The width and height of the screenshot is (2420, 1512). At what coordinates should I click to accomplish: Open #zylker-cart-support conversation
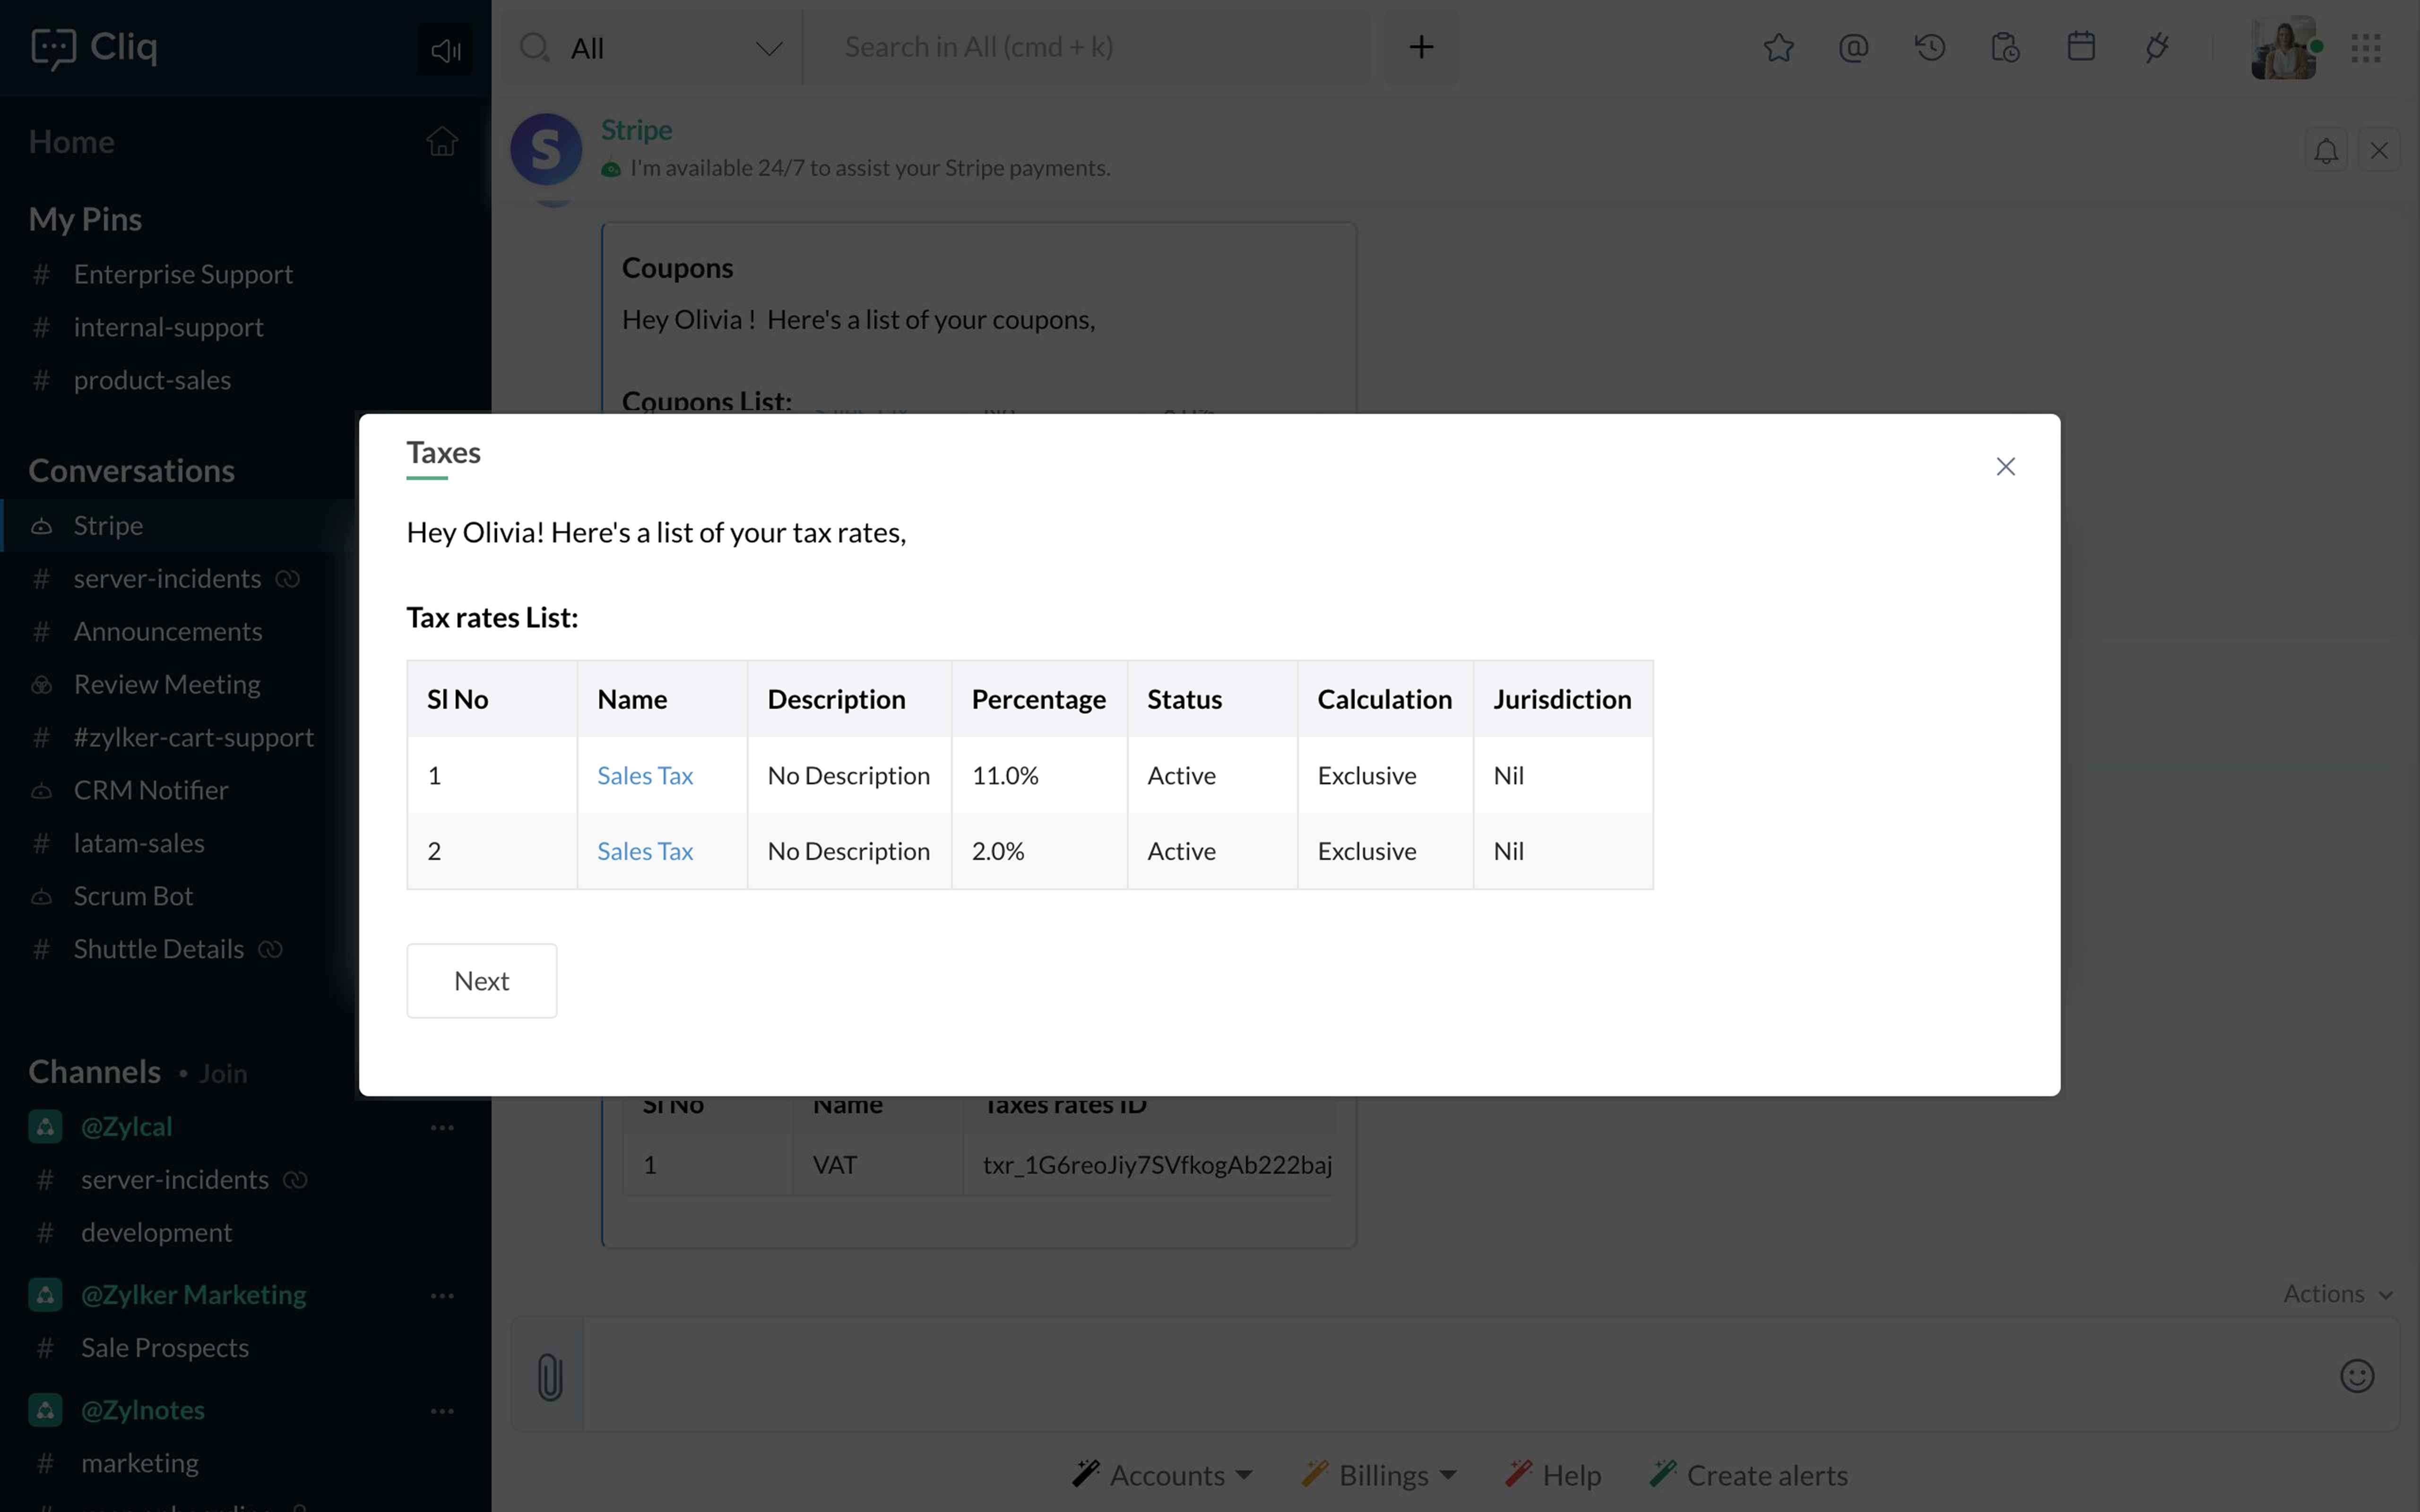click(x=194, y=737)
